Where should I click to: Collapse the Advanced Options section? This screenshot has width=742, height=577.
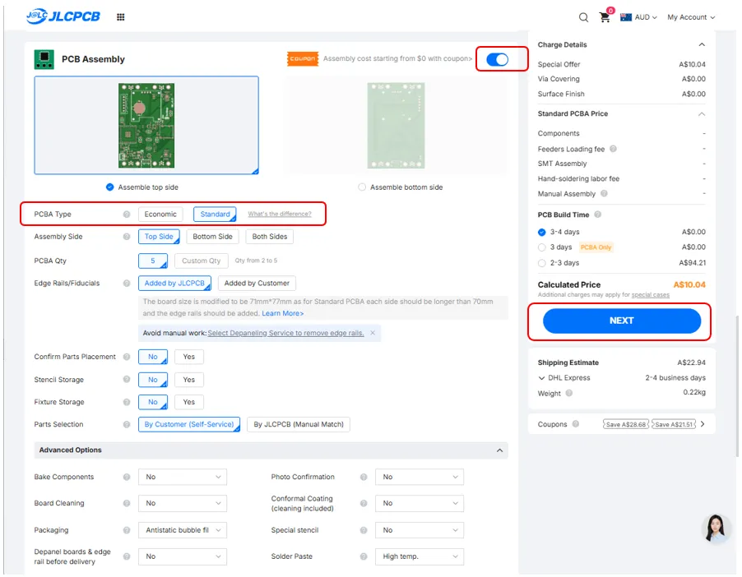(499, 450)
